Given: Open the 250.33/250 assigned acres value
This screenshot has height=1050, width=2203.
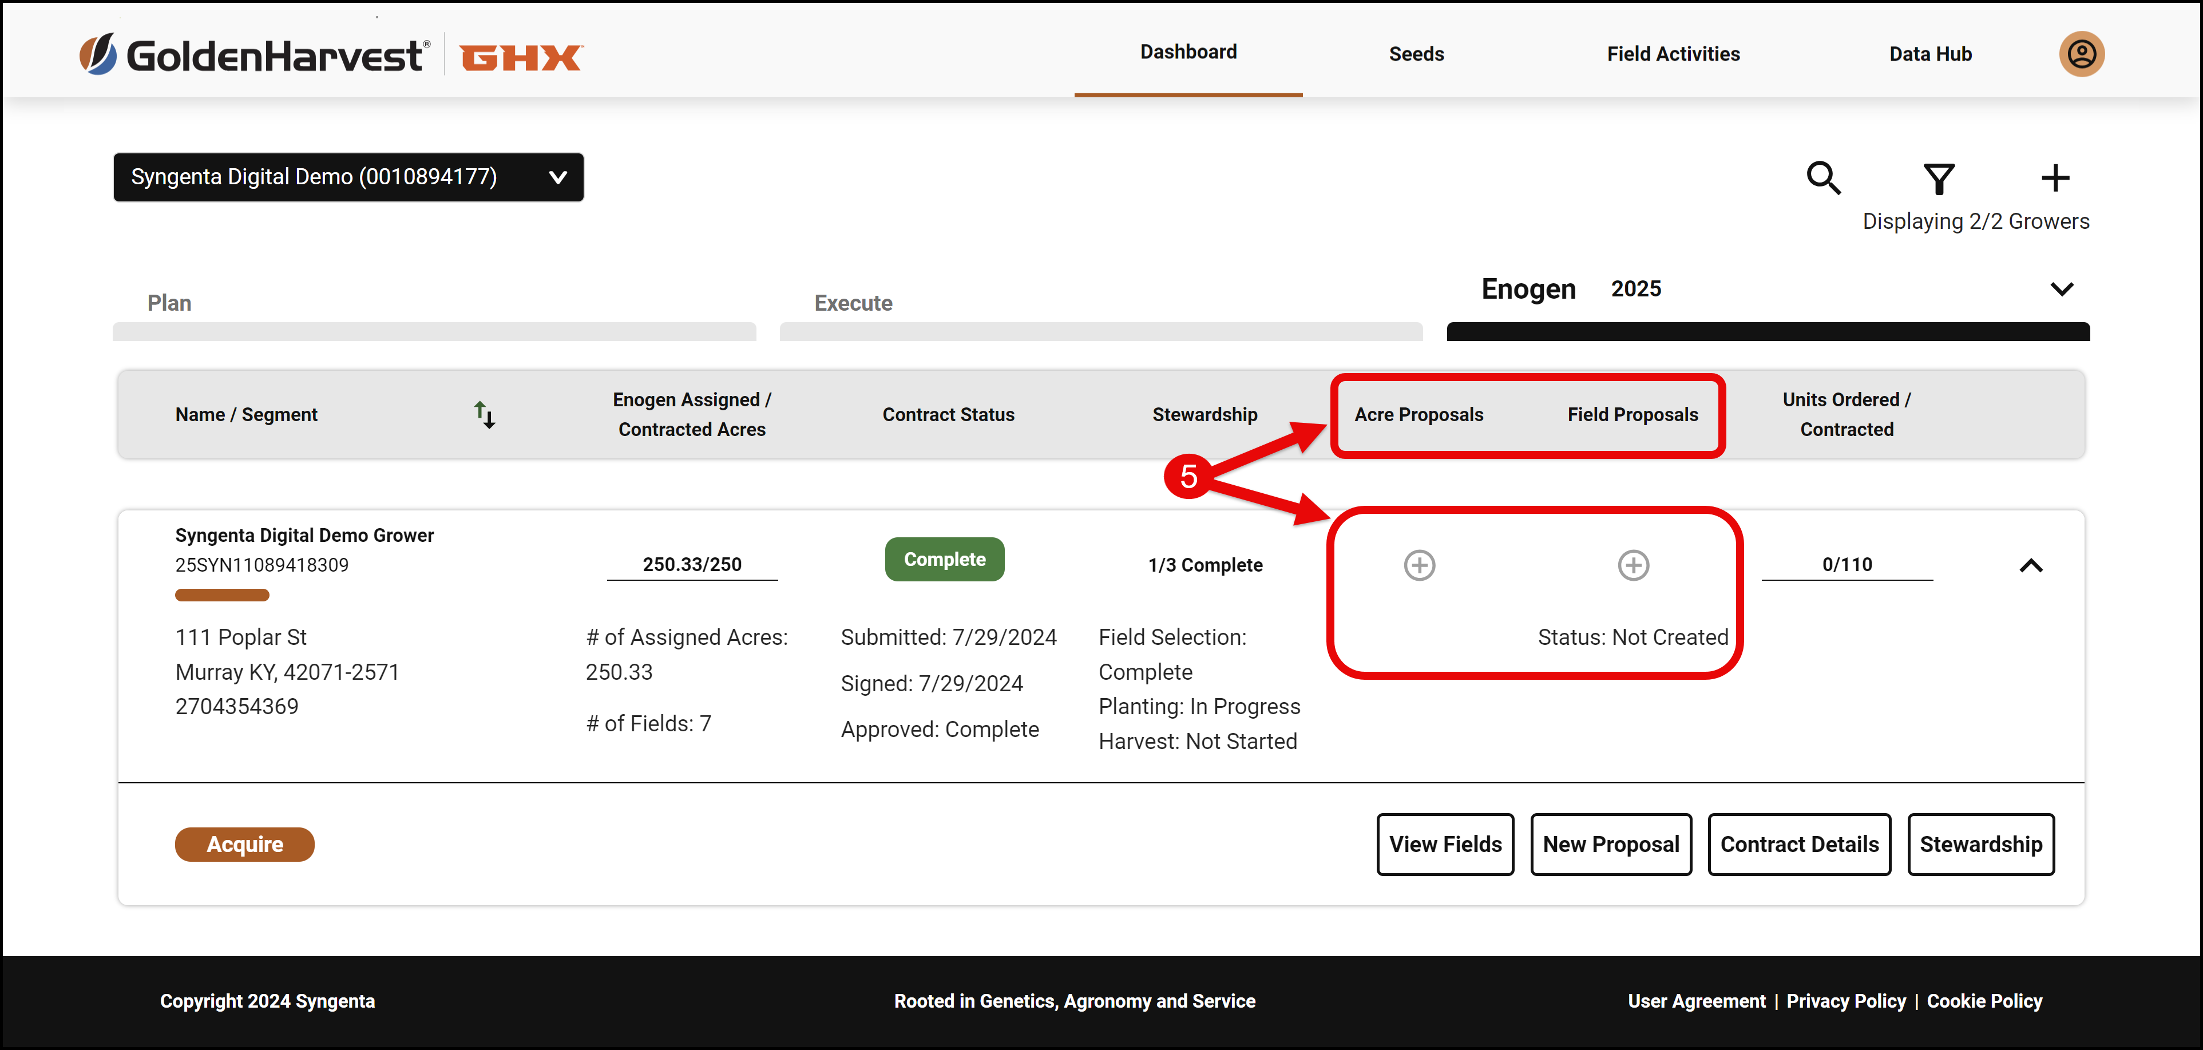Looking at the screenshot, I should (x=692, y=564).
